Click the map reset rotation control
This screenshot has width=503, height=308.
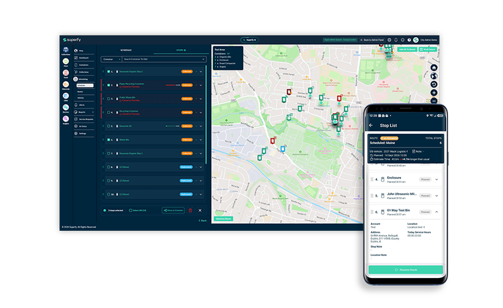[434, 84]
